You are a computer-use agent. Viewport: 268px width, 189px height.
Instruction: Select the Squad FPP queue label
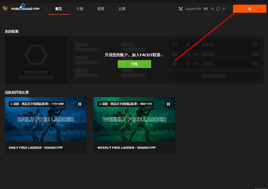193,9
